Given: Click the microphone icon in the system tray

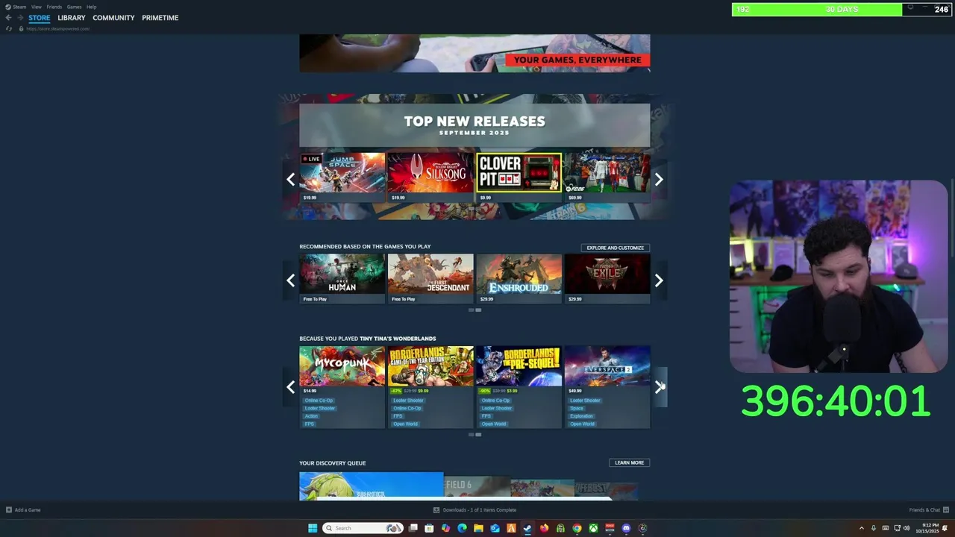Looking at the screenshot, I should (x=874, y=528).
